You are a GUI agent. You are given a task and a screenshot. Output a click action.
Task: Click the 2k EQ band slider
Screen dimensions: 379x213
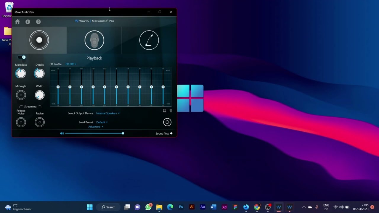[128, 87]
